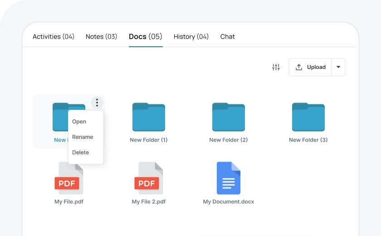Go to the History (04) tab
381x236 pixels.
click(191, 37)
